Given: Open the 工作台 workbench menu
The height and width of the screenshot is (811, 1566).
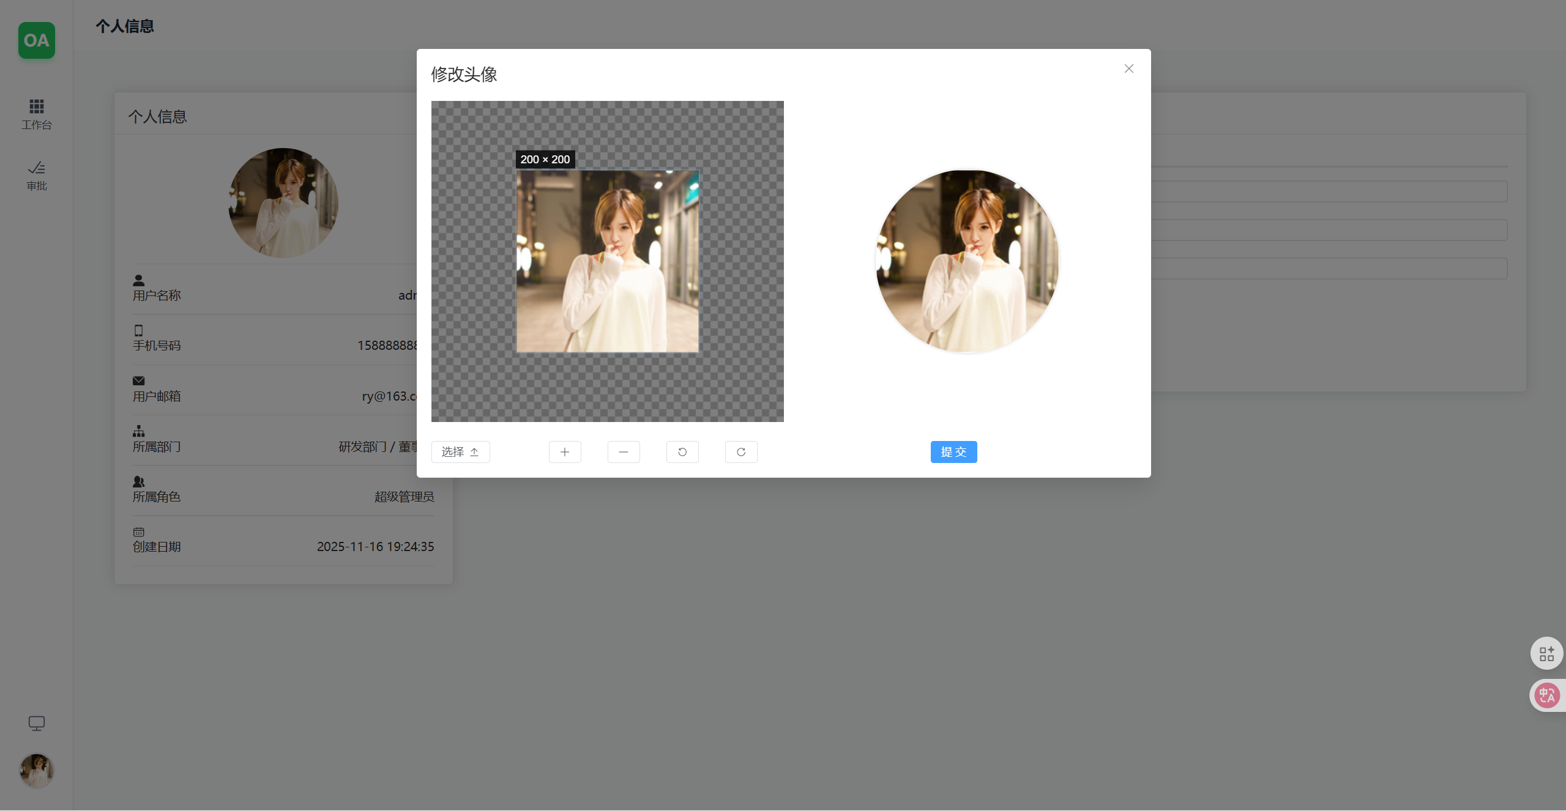Looking at the screenshot, I should point(37,114).
